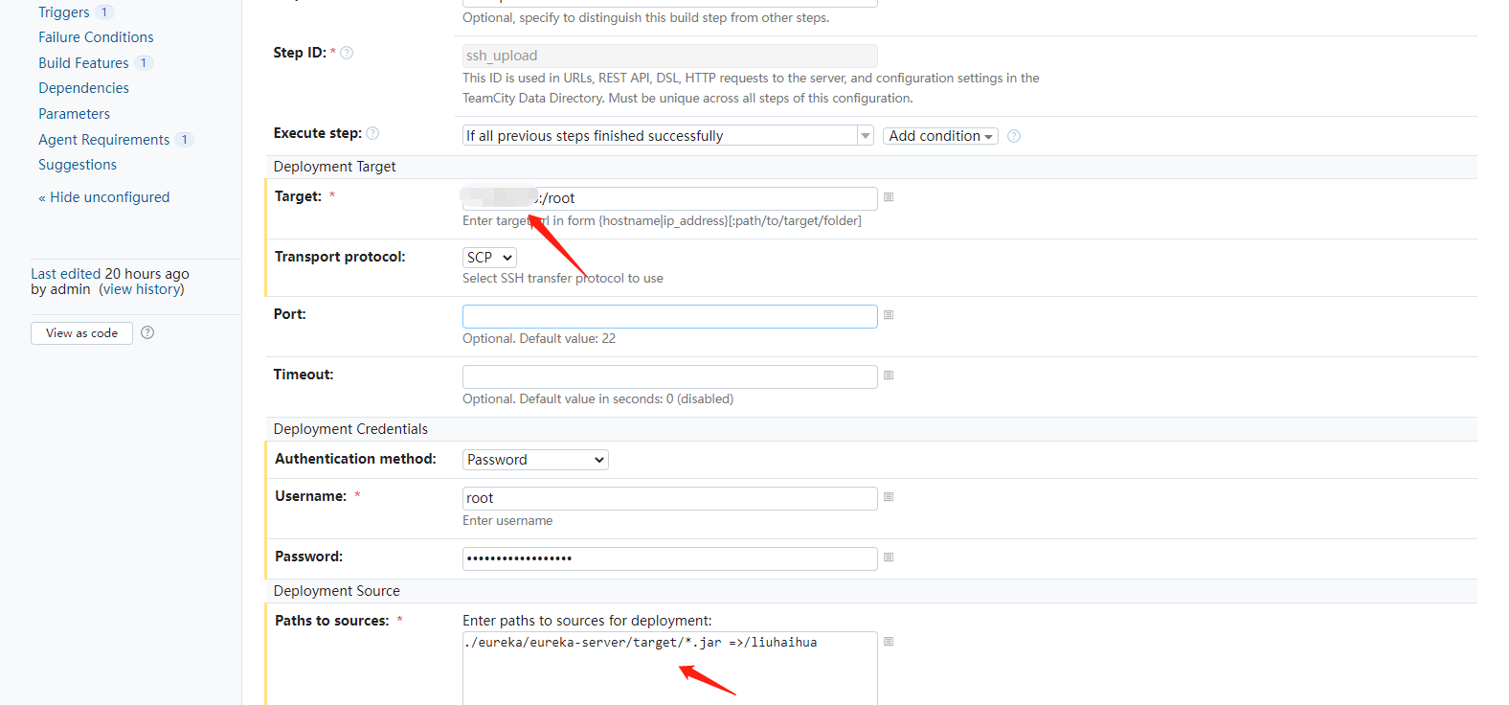The image size is (1509, 705).
Task: Open parameter picker icon for Paths to sources
Action: pos(889,642)
